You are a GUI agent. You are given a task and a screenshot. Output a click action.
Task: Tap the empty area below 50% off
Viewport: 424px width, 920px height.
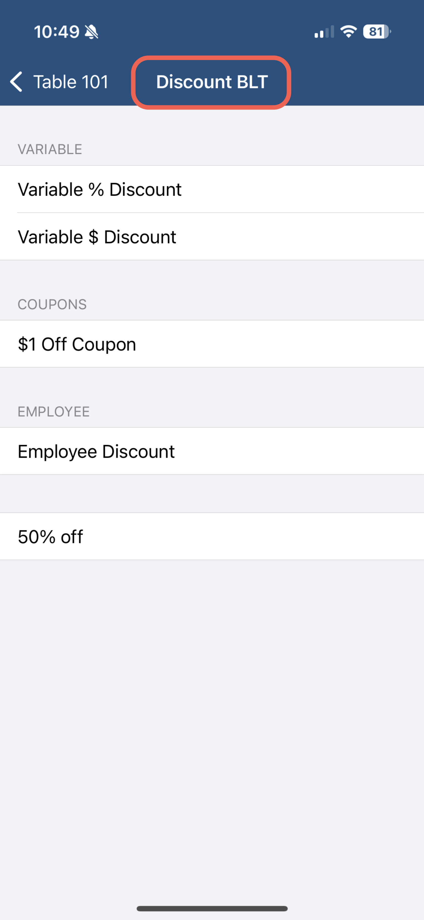tap(212, 729)
